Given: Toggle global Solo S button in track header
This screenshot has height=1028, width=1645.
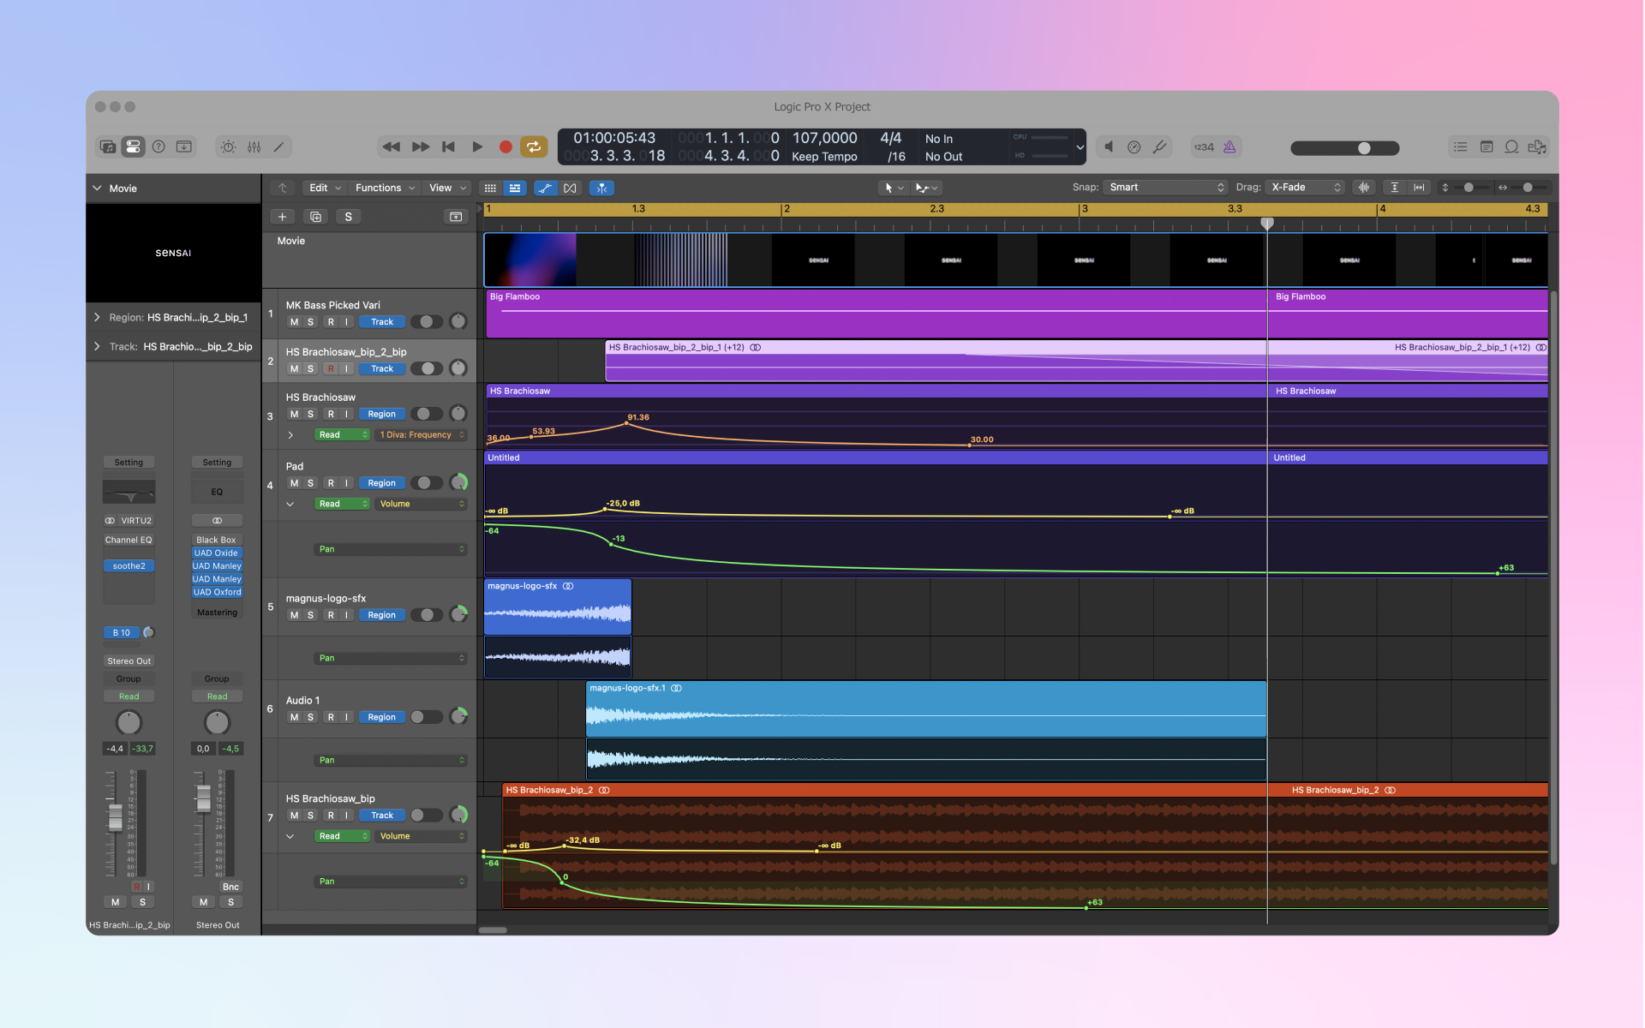Looking at the screenshot, I should click(x=348, y=217).
